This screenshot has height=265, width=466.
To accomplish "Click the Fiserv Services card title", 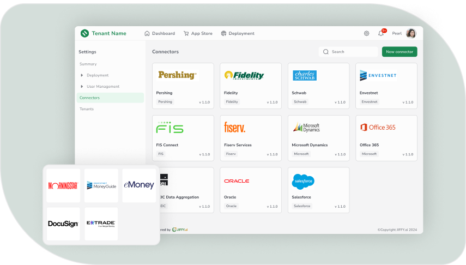I will [x=238, y=145].
